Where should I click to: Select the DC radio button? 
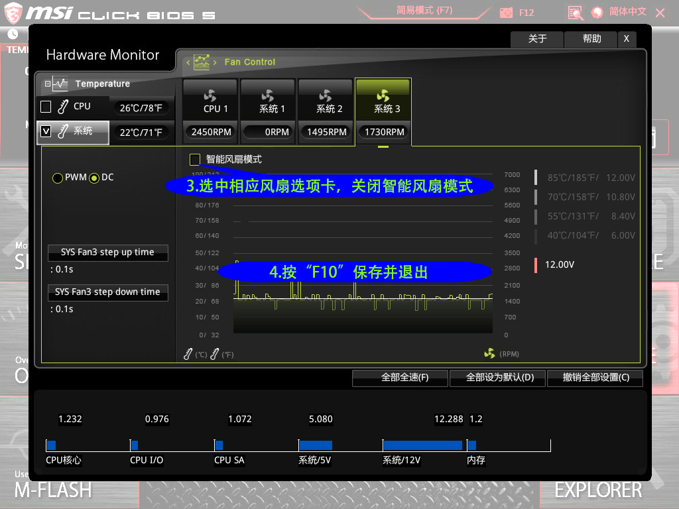tap(94, 178)
